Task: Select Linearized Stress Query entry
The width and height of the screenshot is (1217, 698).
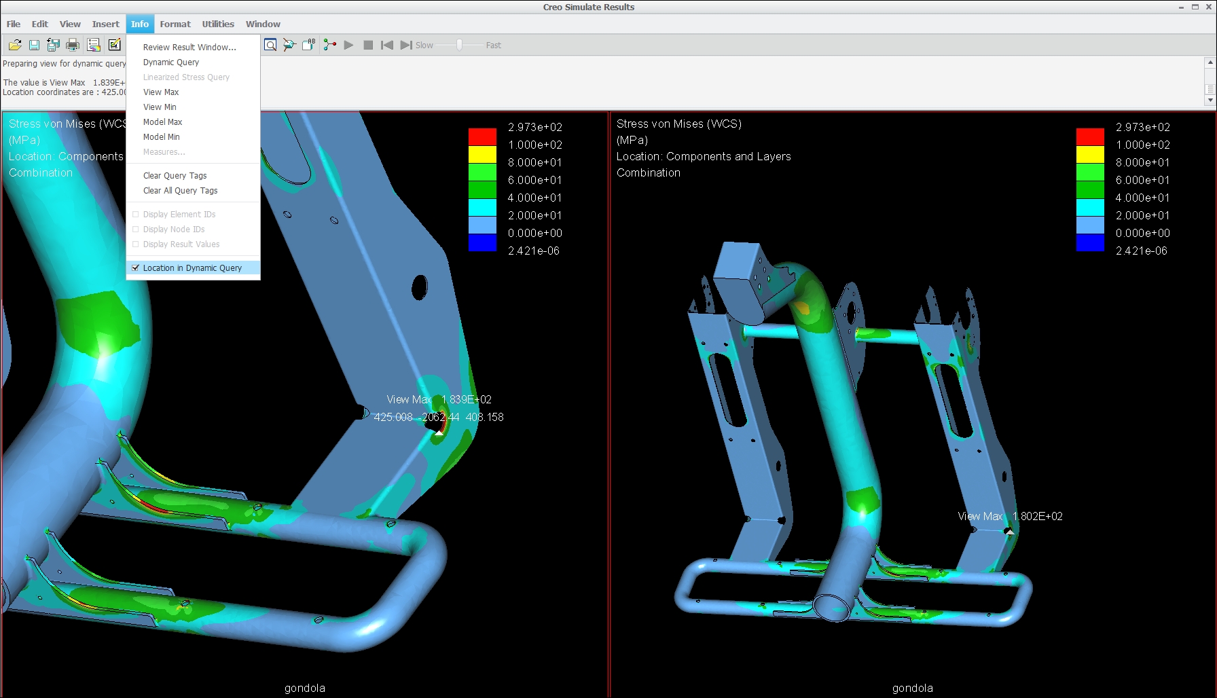Action: pos(193,77)
